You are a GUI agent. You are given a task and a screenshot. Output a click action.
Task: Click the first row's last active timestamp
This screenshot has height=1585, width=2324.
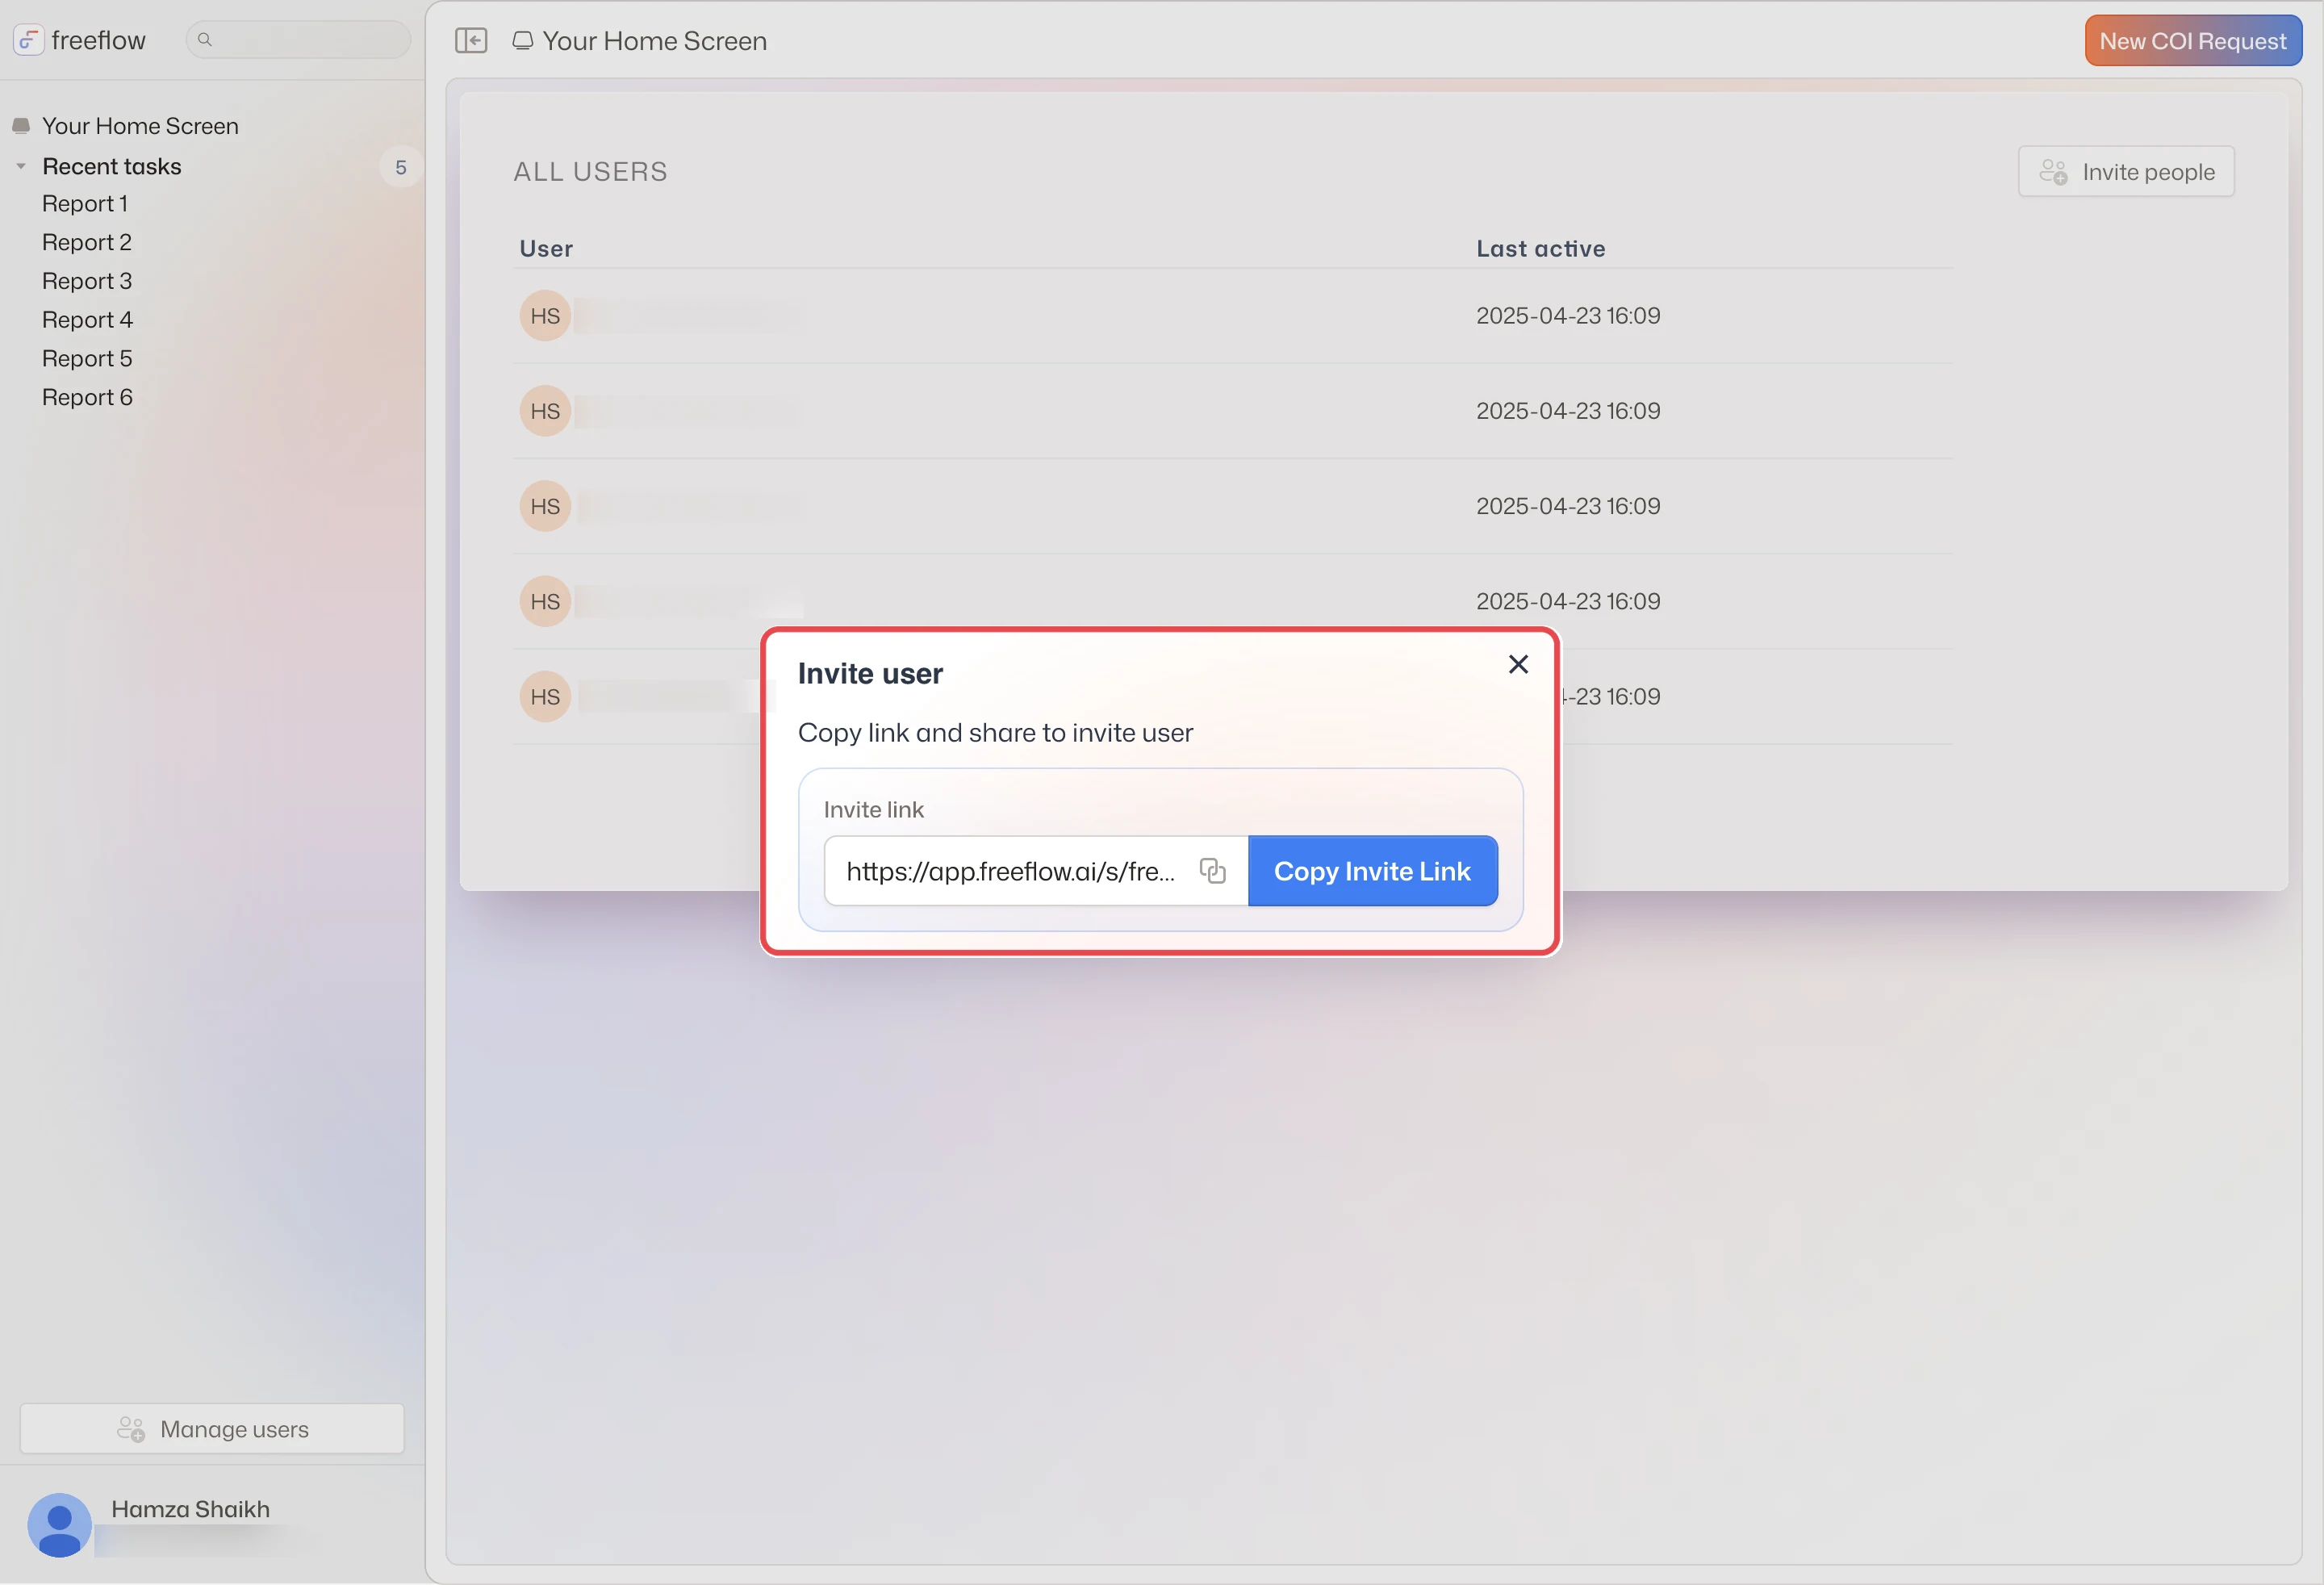[x=1567, y=316]
